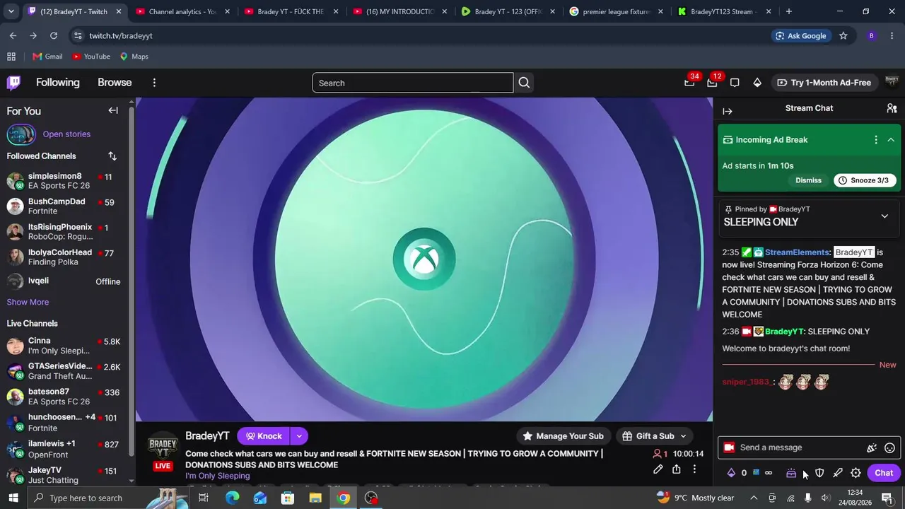Expand the pinned SLEEPING ONLY message
The height and width of the screenshot is (509, 905).
pos(884,216)
